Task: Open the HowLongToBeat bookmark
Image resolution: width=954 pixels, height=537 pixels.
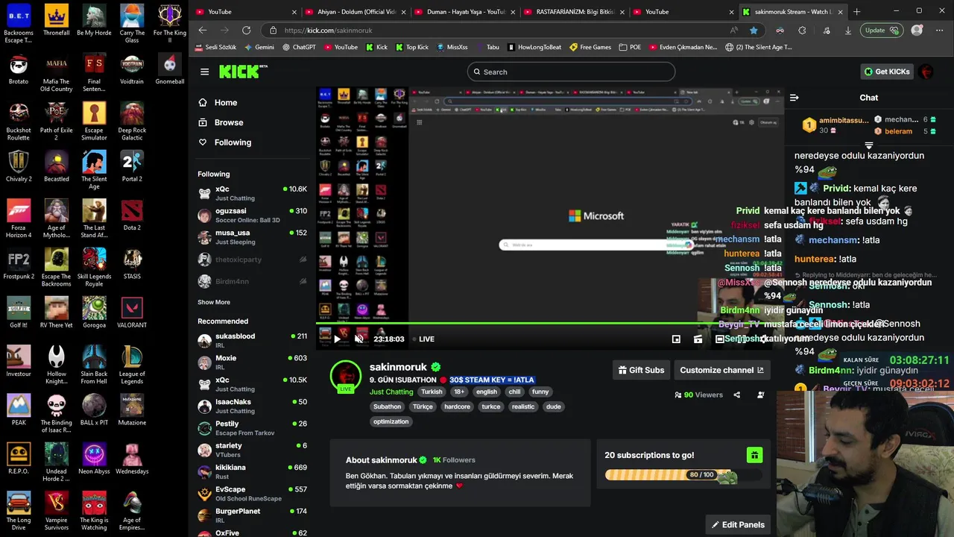Action: click(x=534, y=47)
